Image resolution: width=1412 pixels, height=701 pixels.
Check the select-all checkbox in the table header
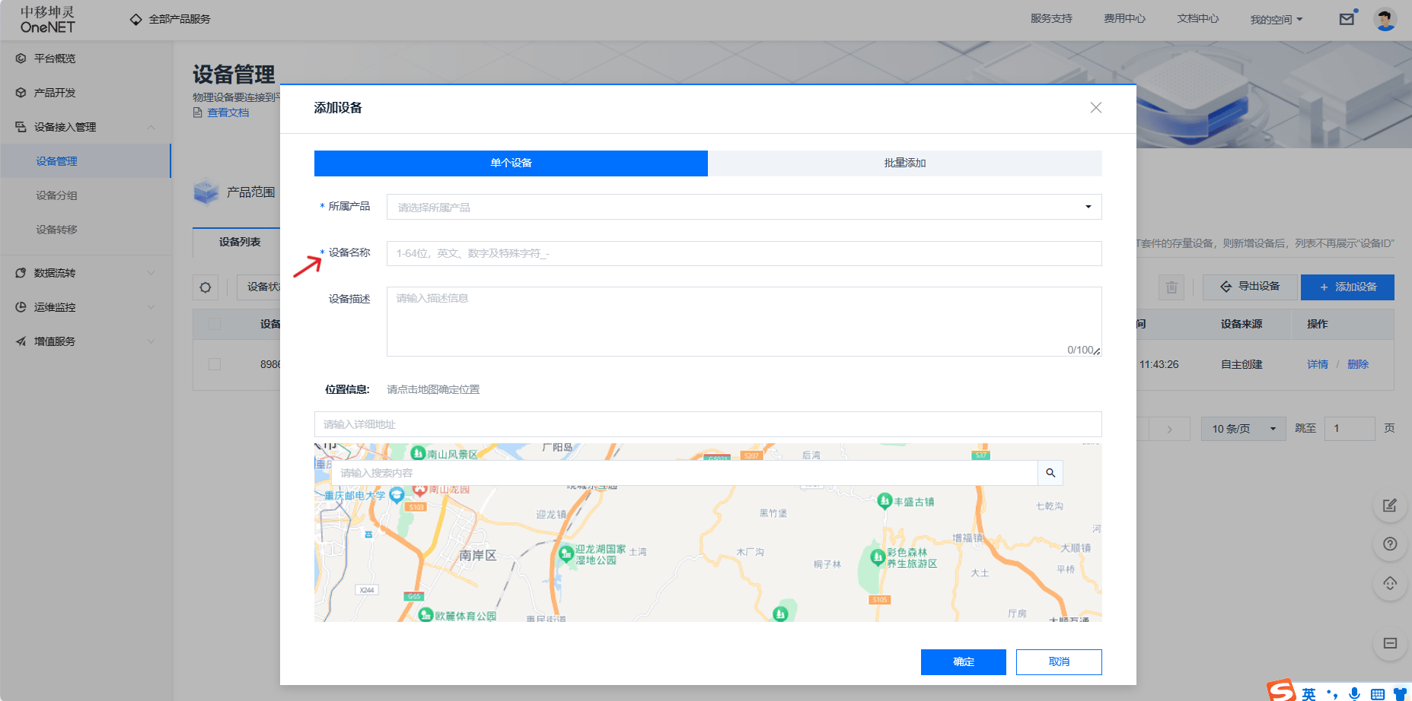[214, 324]
